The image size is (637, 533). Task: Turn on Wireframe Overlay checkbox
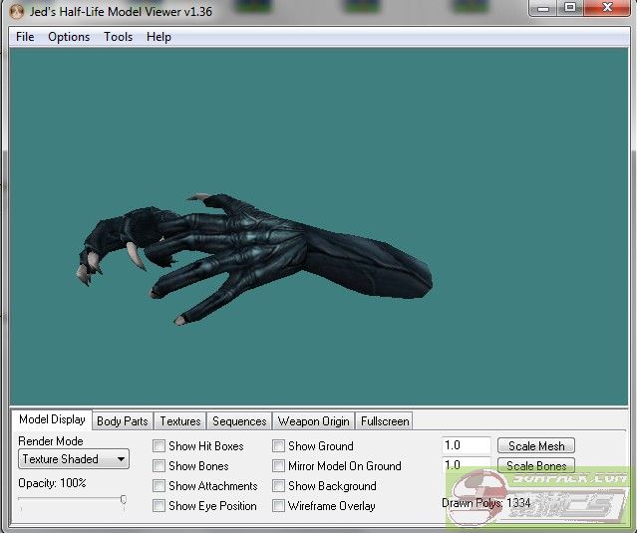(x=279, y=506)
